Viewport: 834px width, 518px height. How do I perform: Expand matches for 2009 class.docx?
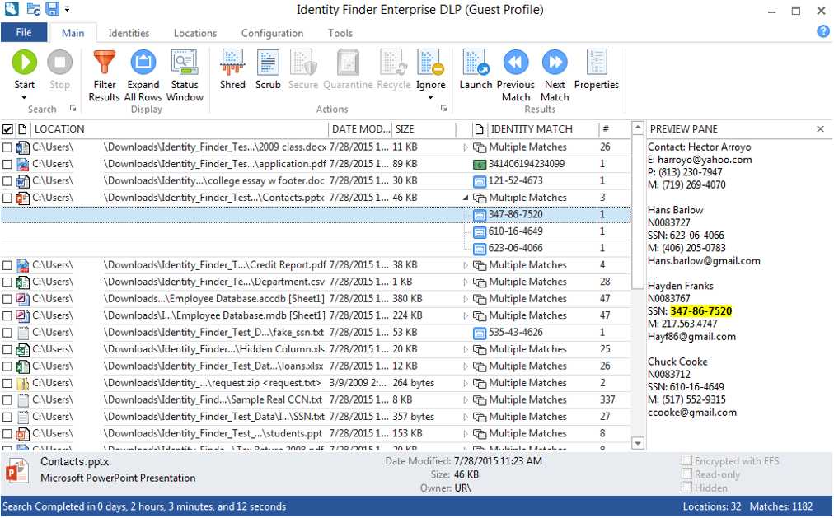pos(466,147)
